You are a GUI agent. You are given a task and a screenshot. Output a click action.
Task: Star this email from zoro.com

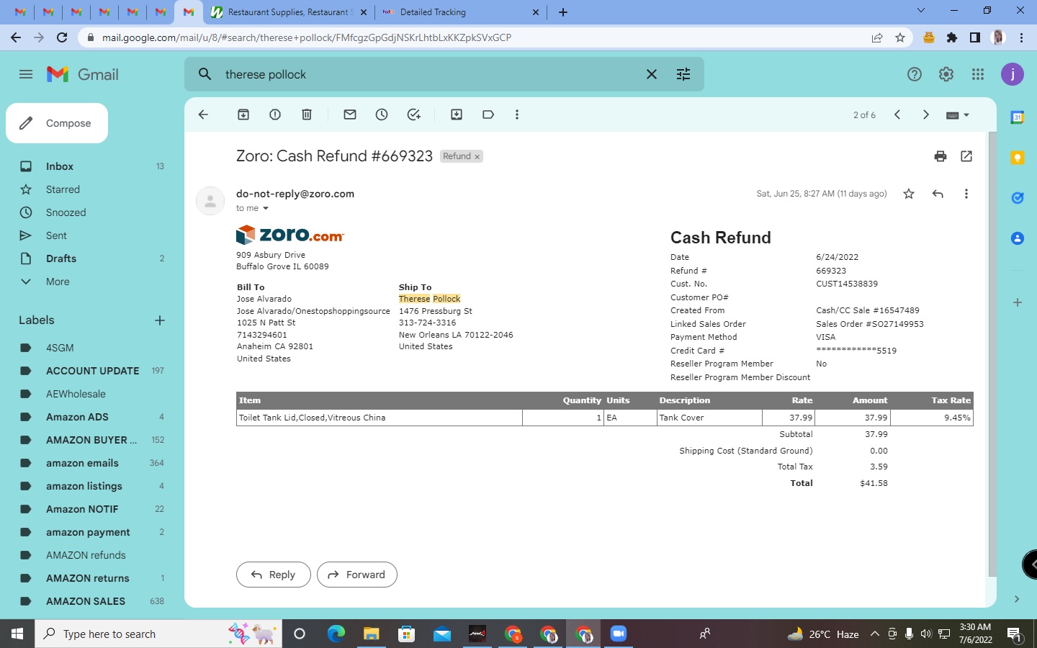(x=909, y=194)
